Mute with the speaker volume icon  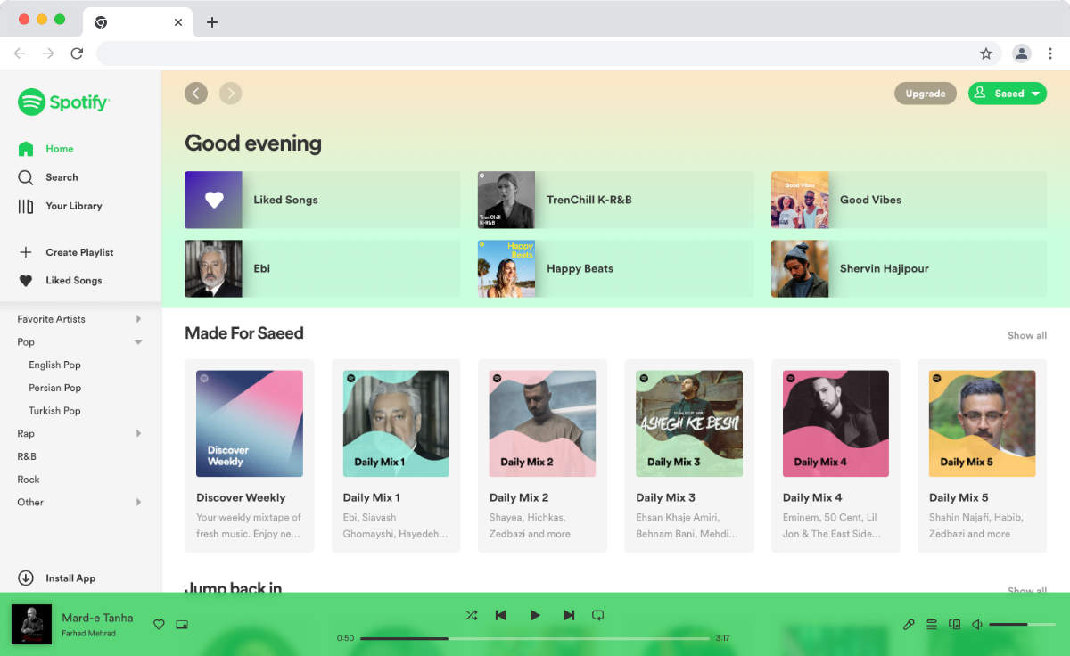(x=977, y=625)
